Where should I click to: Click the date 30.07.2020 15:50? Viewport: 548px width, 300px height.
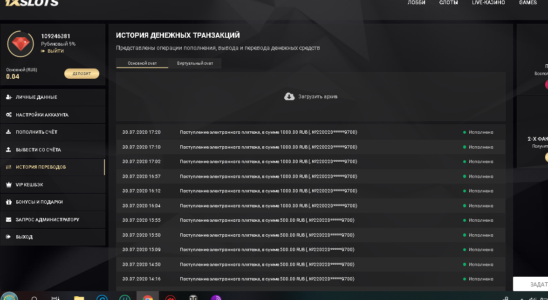point(142,235)
